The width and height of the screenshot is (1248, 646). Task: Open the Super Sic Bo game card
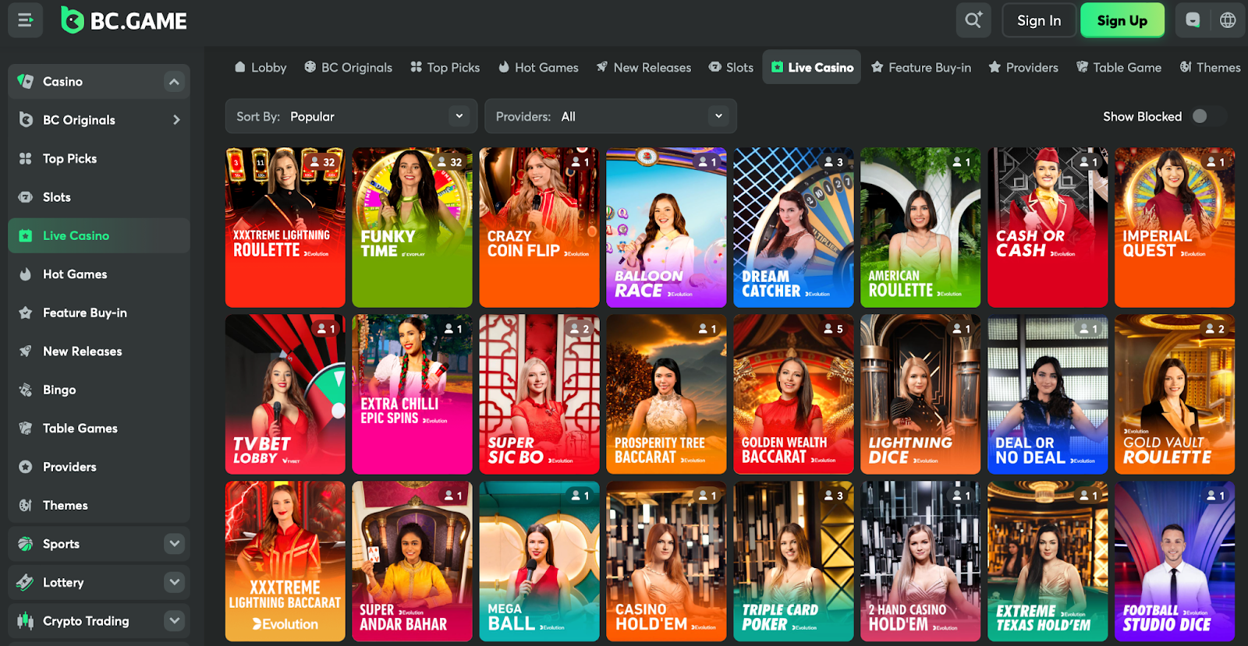539,394
